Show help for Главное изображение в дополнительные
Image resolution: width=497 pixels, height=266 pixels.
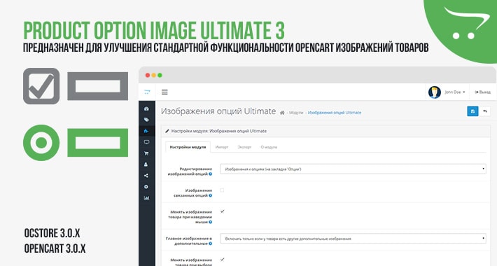pos(211,244)
